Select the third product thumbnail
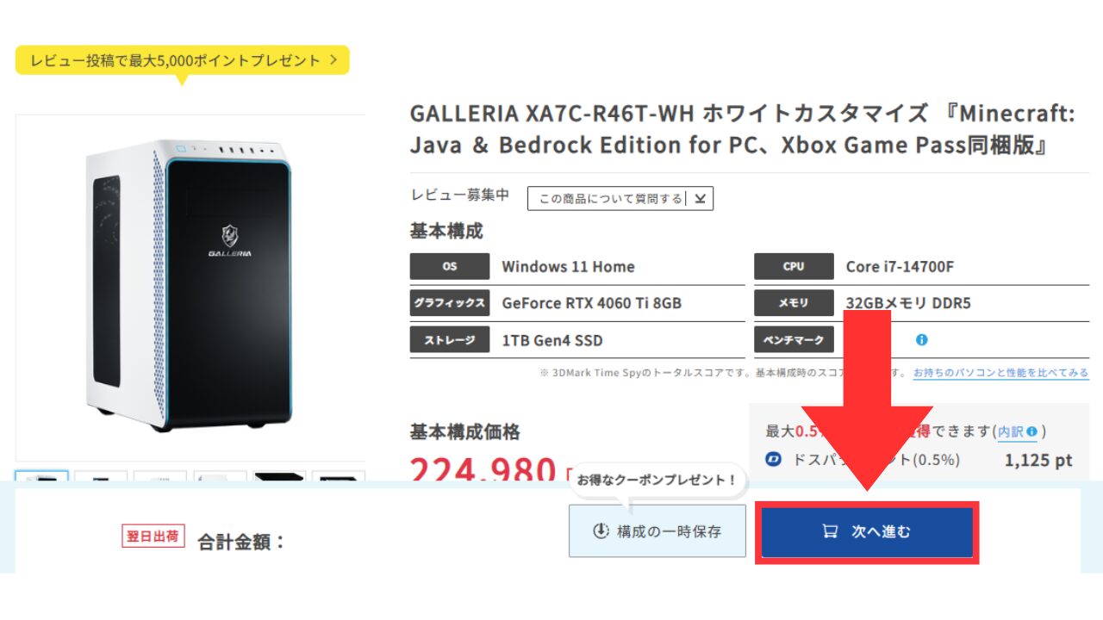 (160, 475)
